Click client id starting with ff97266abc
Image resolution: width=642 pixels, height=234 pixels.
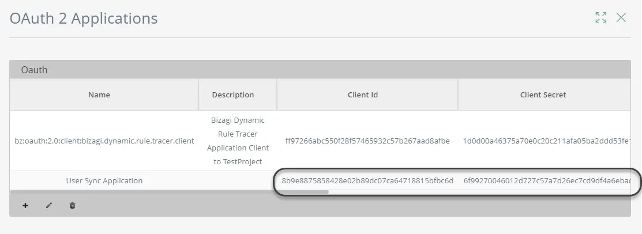coord(367,141)
